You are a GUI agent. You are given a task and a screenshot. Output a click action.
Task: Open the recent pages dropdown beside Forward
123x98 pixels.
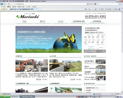6,4
